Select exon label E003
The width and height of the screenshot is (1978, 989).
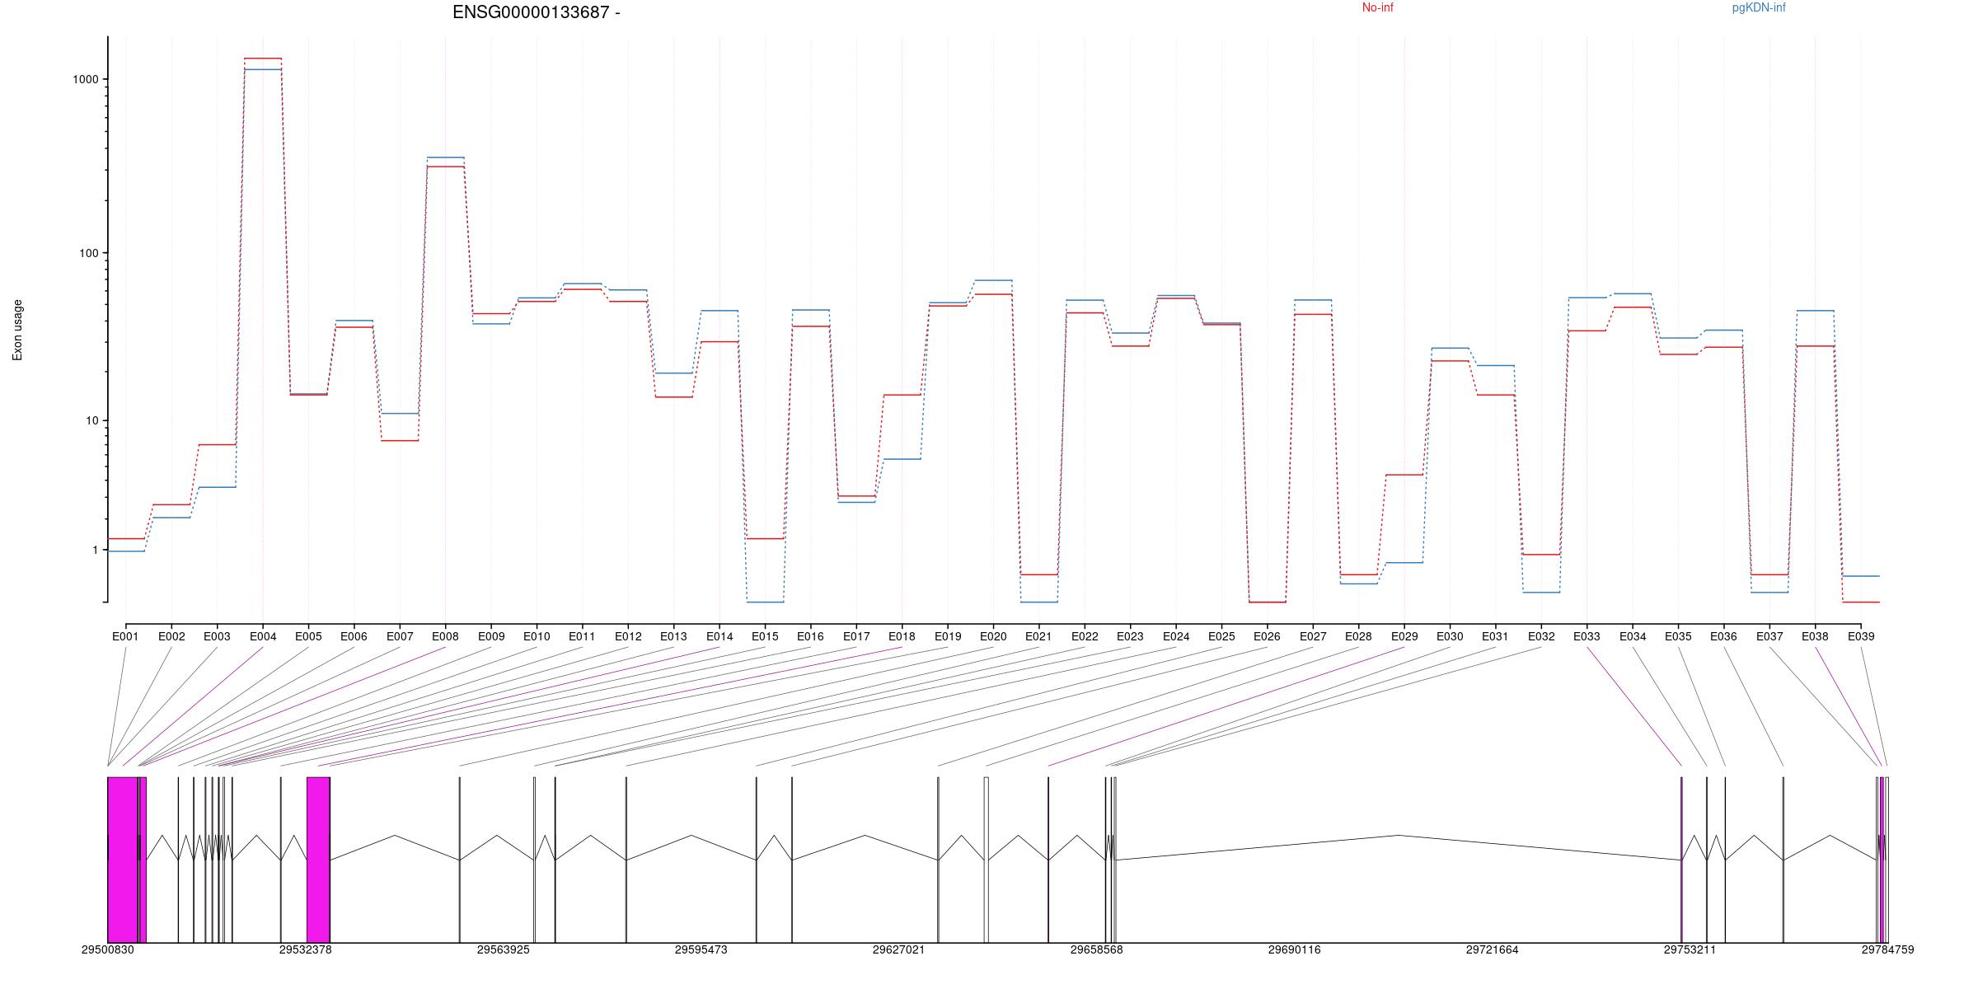pyautogui.click(x=217, y=636)
